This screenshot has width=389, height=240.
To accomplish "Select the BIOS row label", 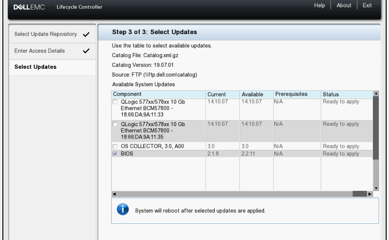I will click(x=127, y=154).
